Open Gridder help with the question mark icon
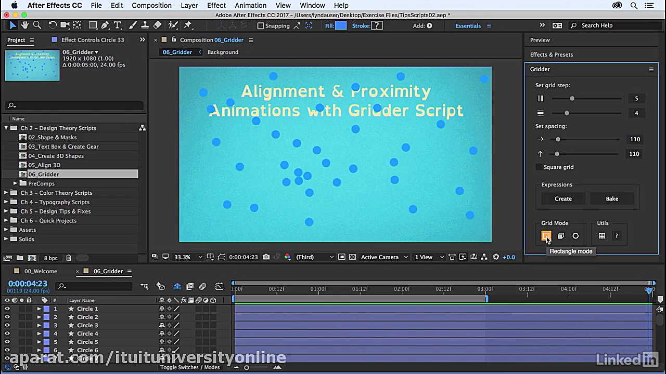This screenshot has height=374, width=666. pyautogui.click(x=616, y=236)
